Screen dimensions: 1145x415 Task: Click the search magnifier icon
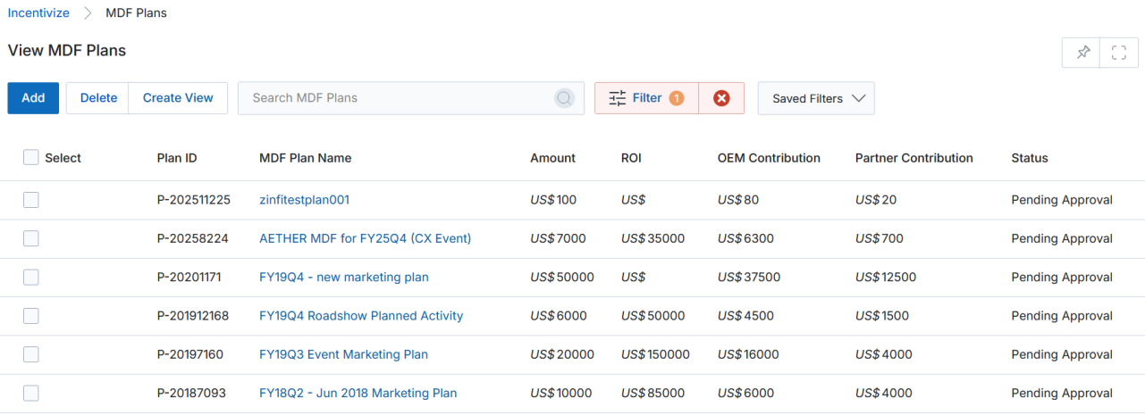pos(564,98)
